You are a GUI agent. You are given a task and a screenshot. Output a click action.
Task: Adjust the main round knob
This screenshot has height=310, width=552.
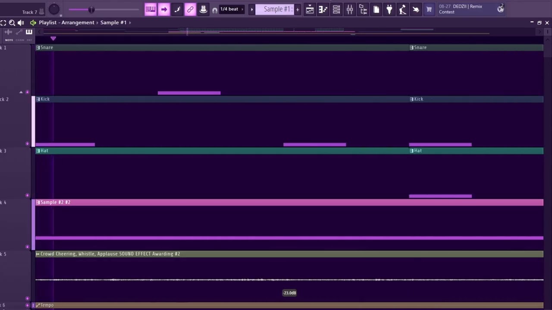(x=54, y=9)
